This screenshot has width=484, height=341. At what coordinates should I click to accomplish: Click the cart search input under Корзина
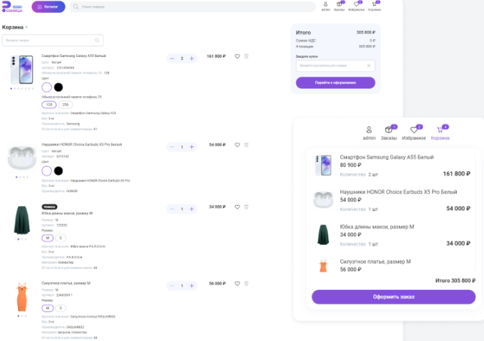(x=53, y=41)
